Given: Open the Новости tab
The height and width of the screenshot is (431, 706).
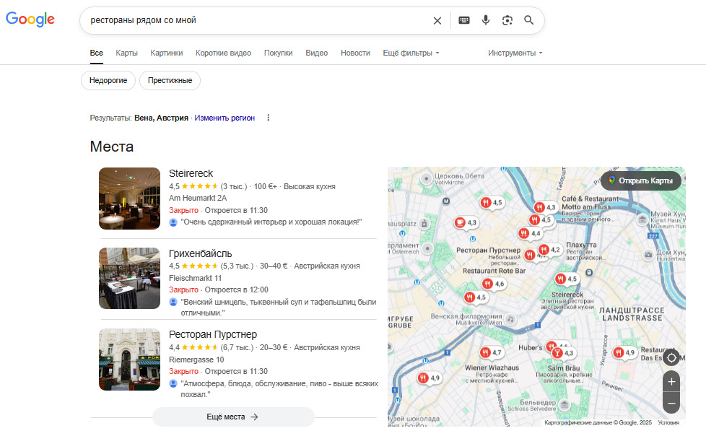Looking at the screenshot, I should click(355, 53).
